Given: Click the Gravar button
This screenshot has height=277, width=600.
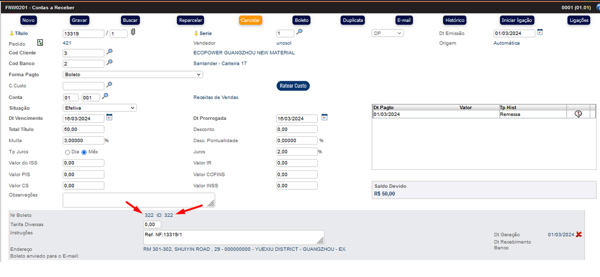Looking at the screenshot, I should 79,20.
